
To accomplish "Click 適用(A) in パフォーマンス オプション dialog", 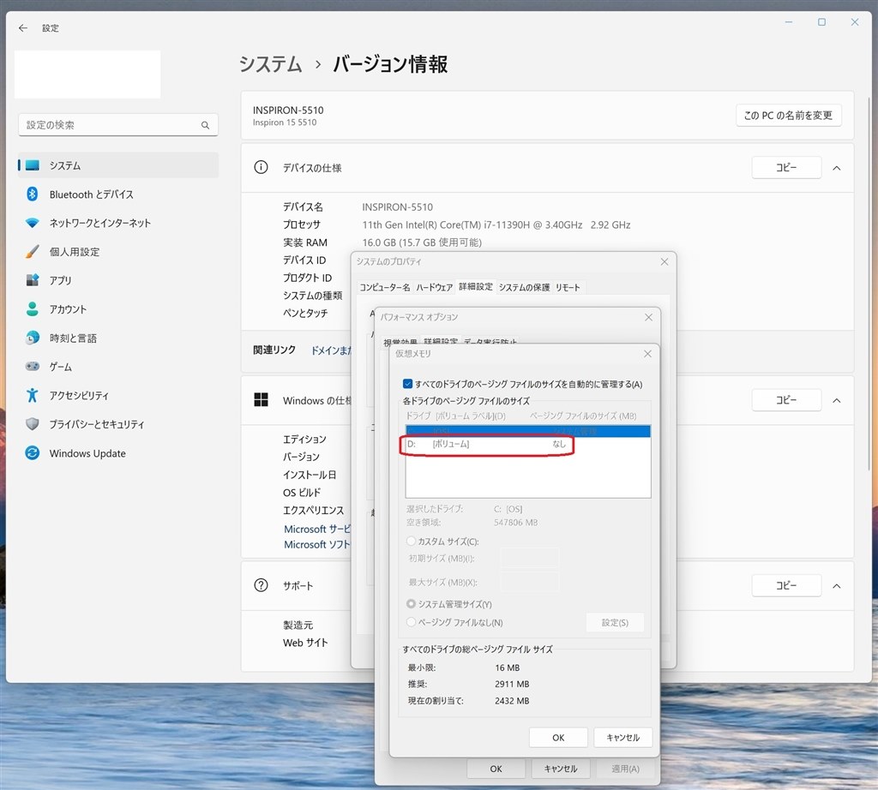I will click(625, 769).
